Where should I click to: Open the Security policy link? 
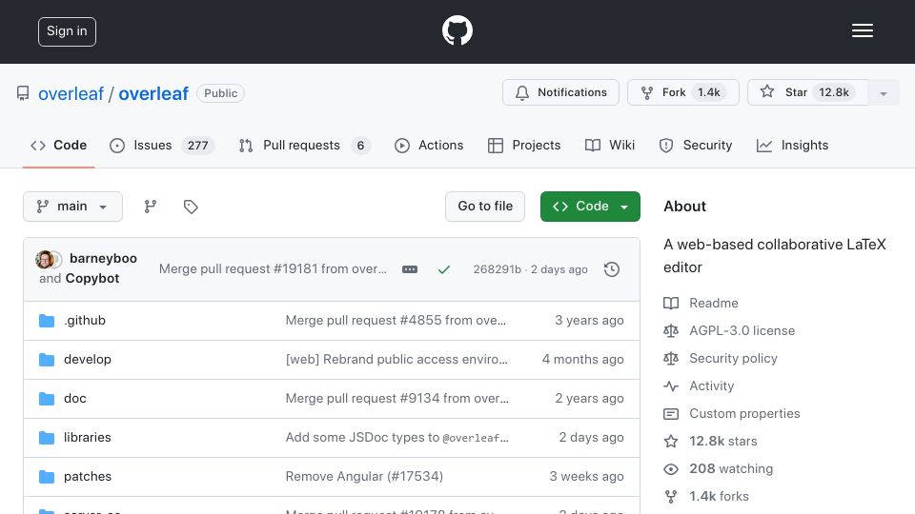[734, 359]
